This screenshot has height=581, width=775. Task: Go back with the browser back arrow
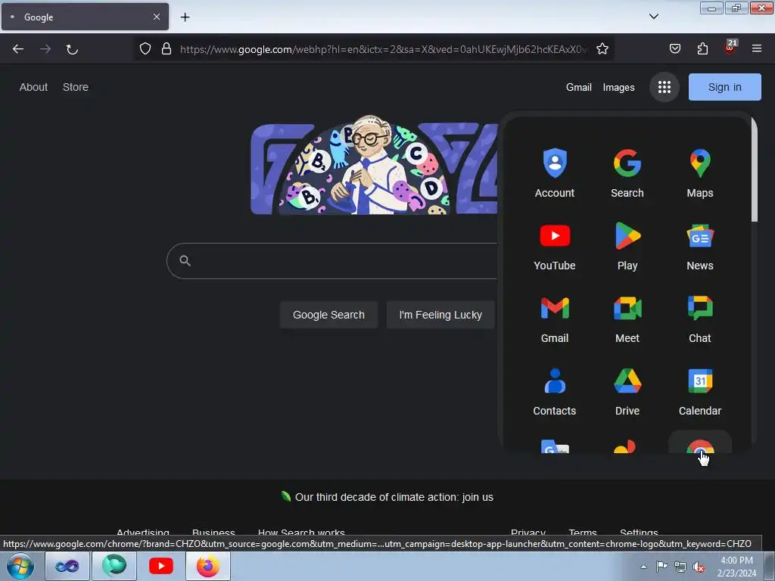tap(18, 49)
